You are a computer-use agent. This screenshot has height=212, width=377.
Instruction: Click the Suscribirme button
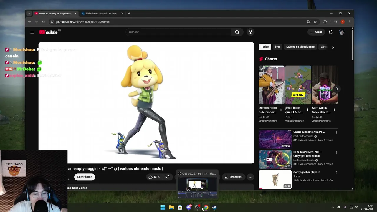pos(85,177)
